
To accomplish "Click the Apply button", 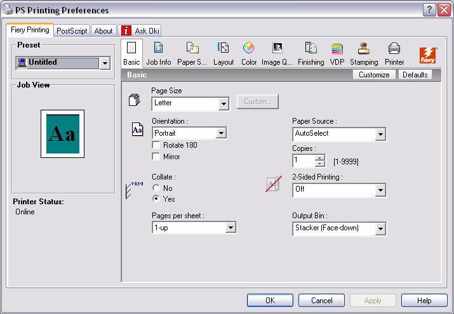I will tap(373, 301).
